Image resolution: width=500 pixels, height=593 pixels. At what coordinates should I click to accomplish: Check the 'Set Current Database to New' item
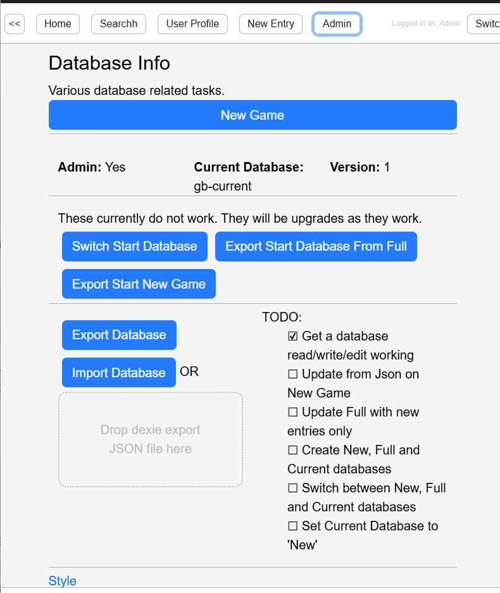pos(292,526)
